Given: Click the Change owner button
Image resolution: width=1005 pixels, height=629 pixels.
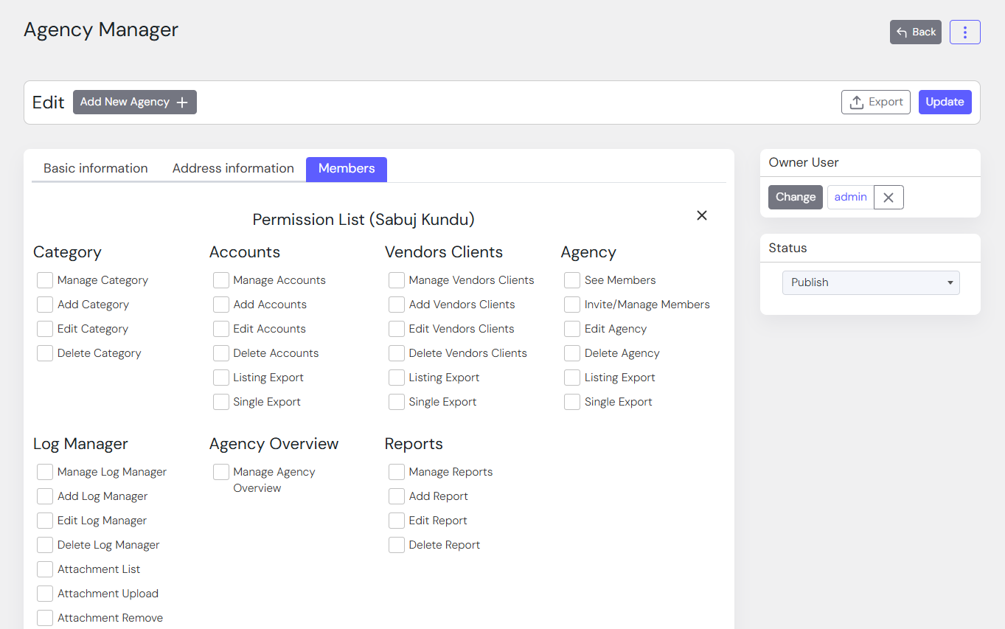Looking at the screenshot, I should (795, 198).
